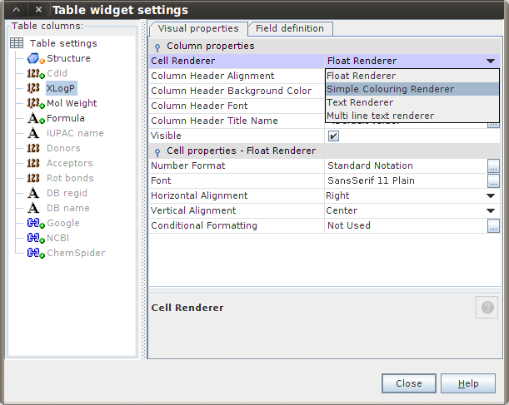Collapse the Column properties section
This screenshot has height=405, width=509.
(x=157, y=47)
